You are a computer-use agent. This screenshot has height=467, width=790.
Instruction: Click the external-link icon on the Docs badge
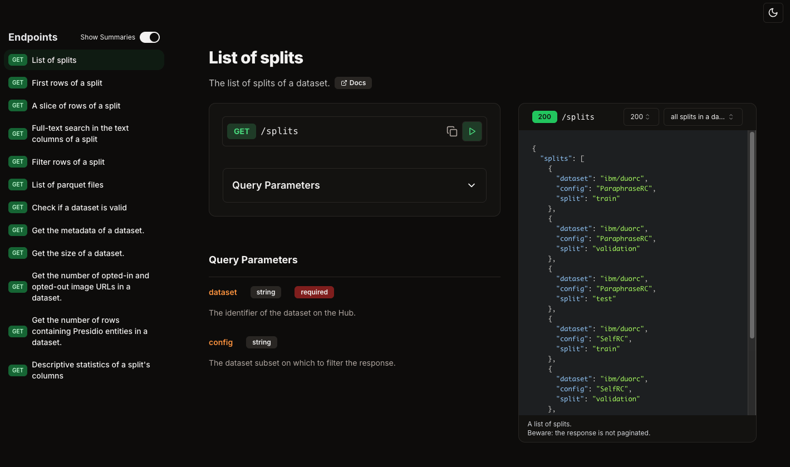tap(344, 82)
